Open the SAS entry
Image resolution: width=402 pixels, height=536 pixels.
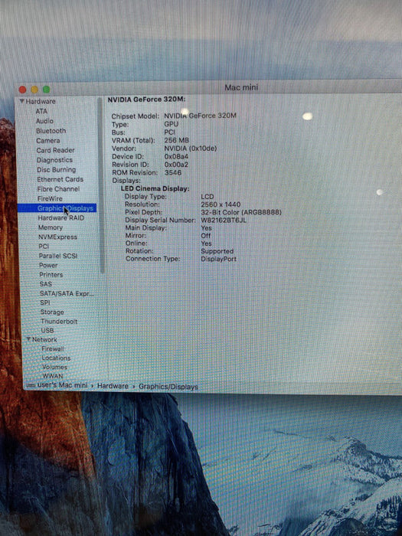46,284
